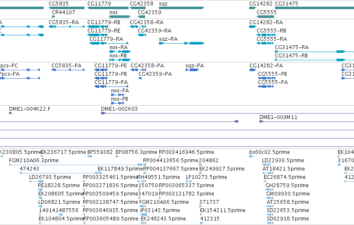This screenshot has width=354, height=225.
Task: Select the CG5555 gene label
Action: pyautogui.click(x=267, y=12)
